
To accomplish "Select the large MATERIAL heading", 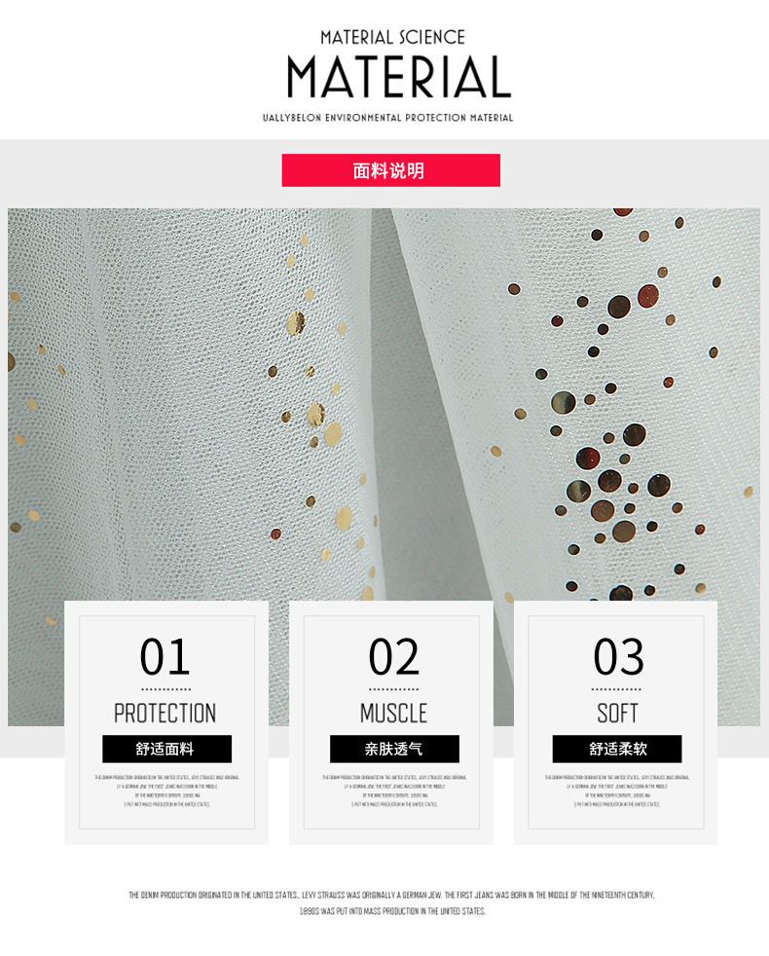I will pyautogui.click(x=399, y=78).
